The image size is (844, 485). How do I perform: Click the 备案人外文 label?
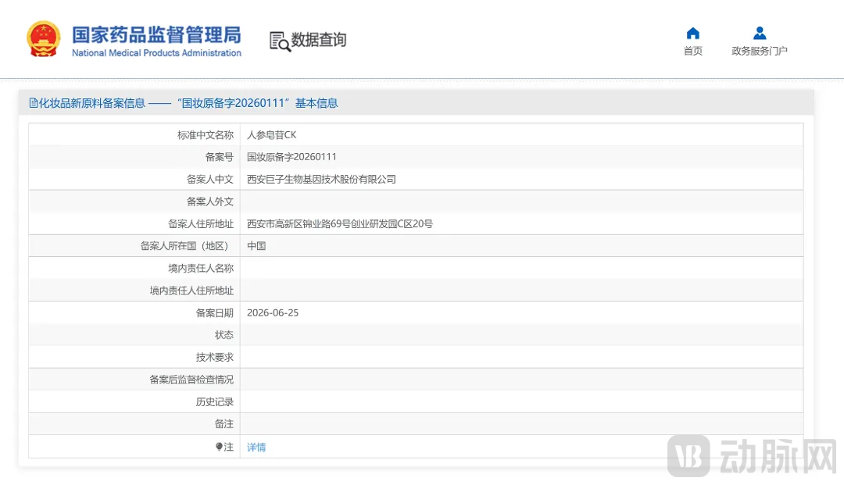210,201
